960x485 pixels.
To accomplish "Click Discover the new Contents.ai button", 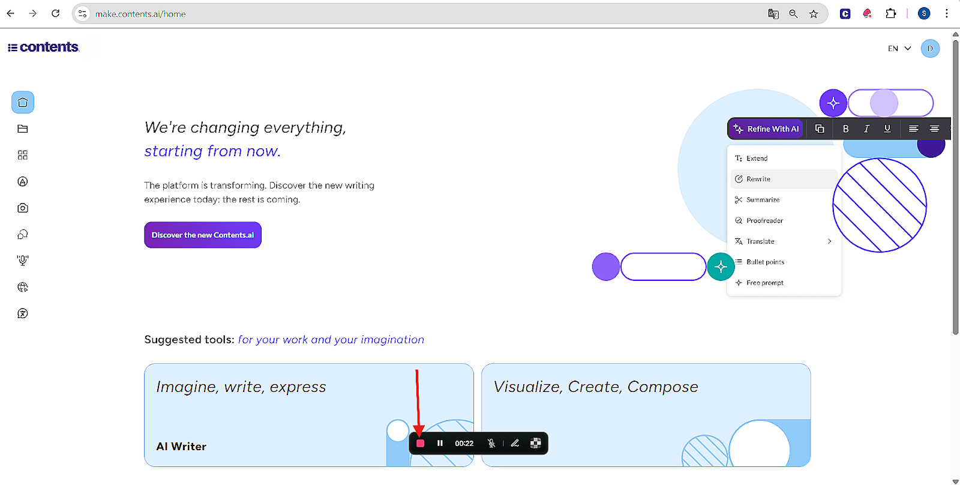I will click(203, 235).
